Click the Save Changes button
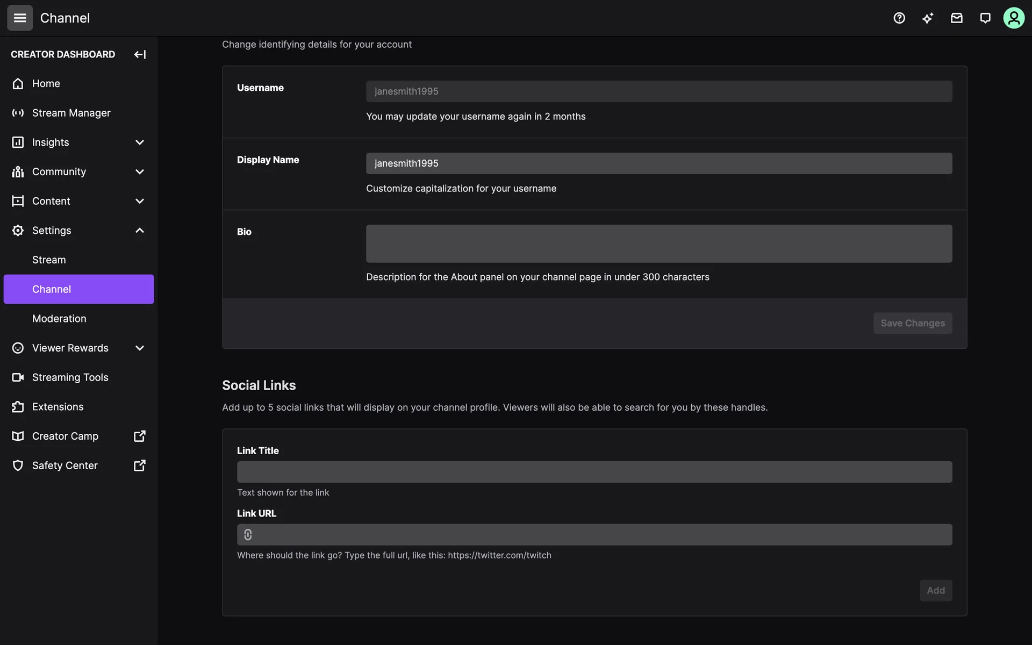This screenshot has height=645, width=1032. coord(912,323)
